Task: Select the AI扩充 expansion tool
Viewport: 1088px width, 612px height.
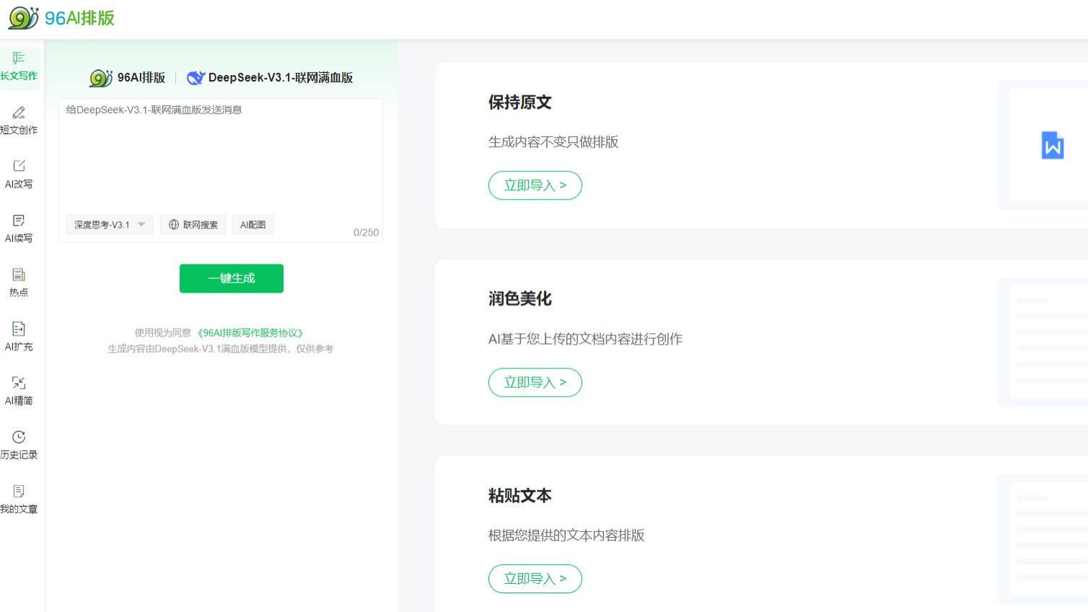Action: pyautogui.click(x=19, y=337)
